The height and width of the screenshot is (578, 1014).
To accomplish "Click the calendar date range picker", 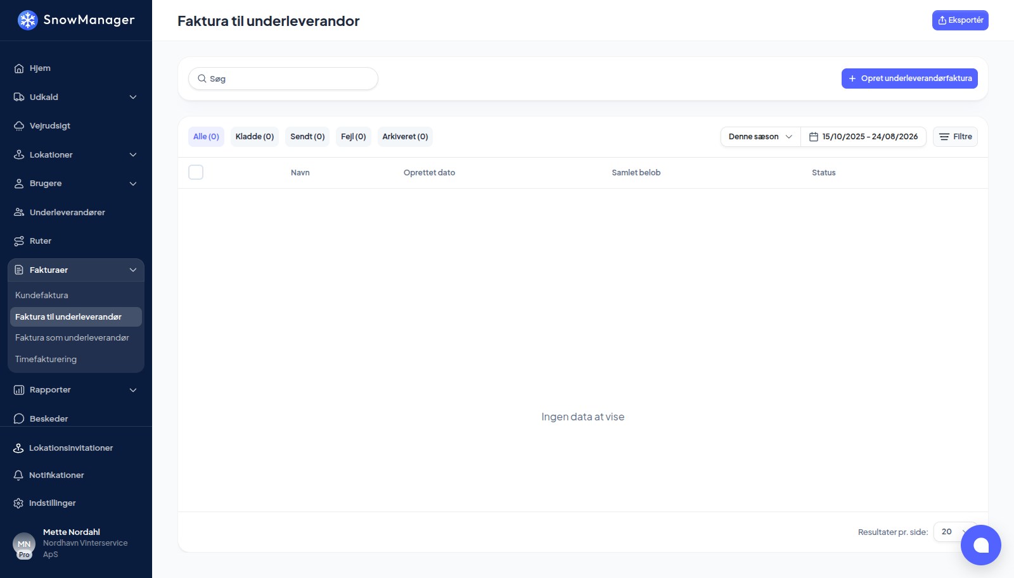I will click(x=863, y=137).
